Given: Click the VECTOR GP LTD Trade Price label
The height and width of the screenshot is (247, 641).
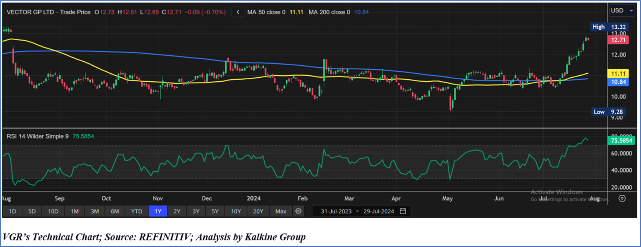Looking at the screenshot, I should click(49, 12).
